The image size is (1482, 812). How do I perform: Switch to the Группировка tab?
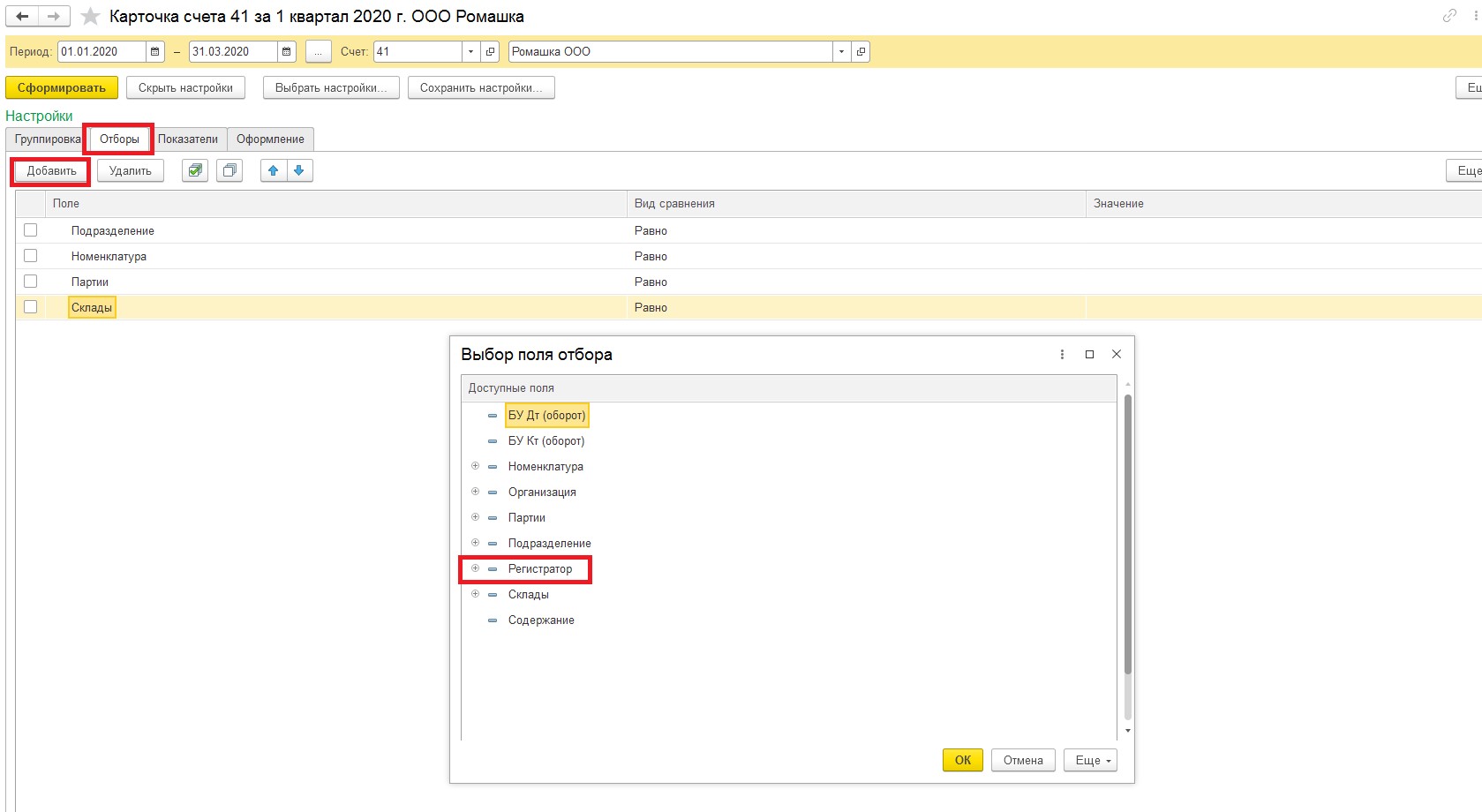[x=47, y=139]
